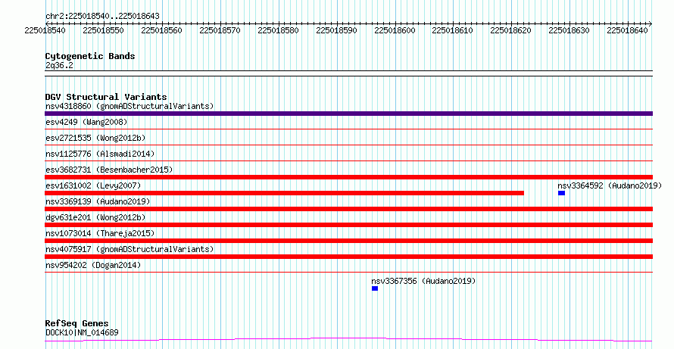Select the red dgv631e201 variant bar
Screen dimensions: 674x349
coord(348,225)
